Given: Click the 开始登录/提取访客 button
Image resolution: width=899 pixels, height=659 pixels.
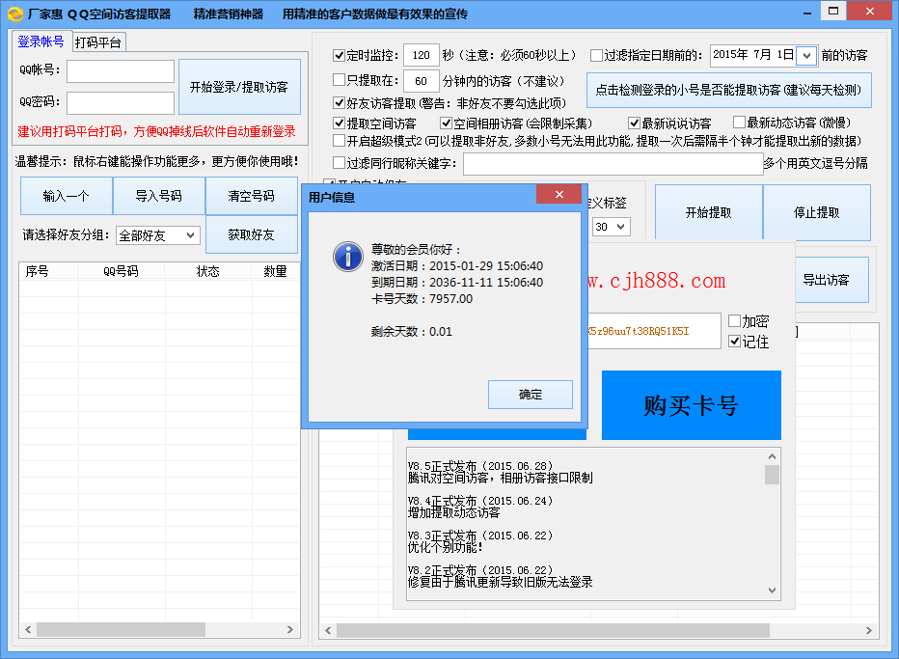Looking at the screenshot, I should pyautogui.click(x=239, y=85).
